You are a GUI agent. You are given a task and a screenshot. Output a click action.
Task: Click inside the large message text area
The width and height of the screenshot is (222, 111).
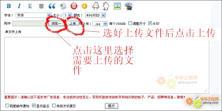coord(107,65)
